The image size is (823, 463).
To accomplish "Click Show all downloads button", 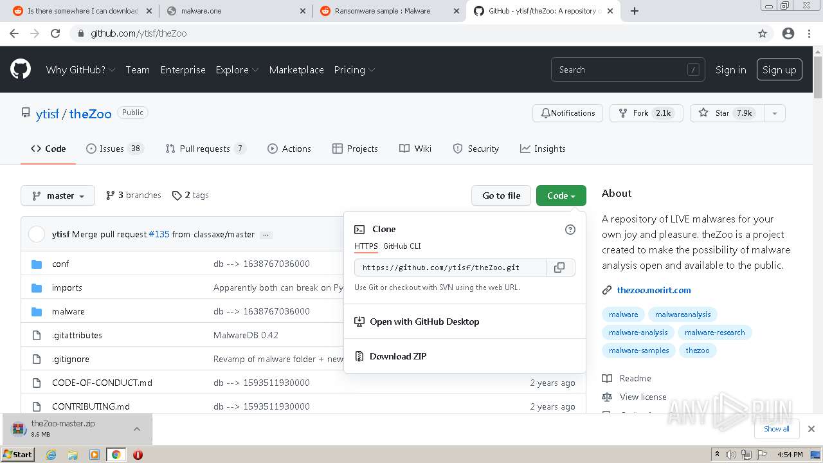I will coord(776,429).
